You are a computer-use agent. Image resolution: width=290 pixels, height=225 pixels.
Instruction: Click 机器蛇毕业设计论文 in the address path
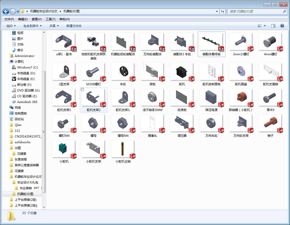coord(44,11)
